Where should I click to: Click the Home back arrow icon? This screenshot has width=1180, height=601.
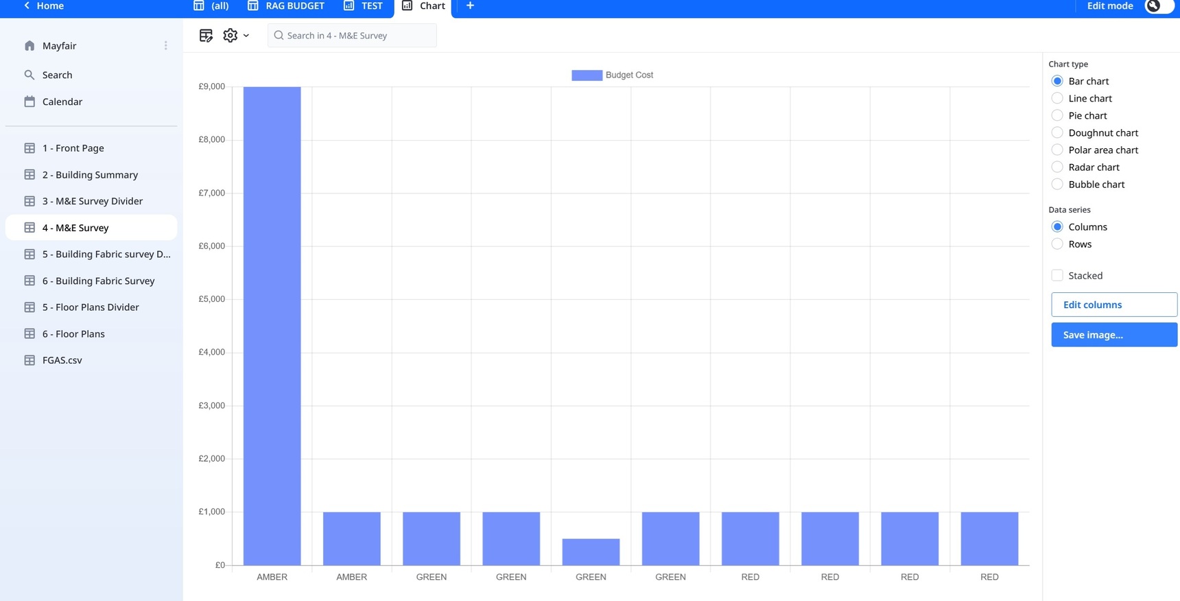click(27, 5)
